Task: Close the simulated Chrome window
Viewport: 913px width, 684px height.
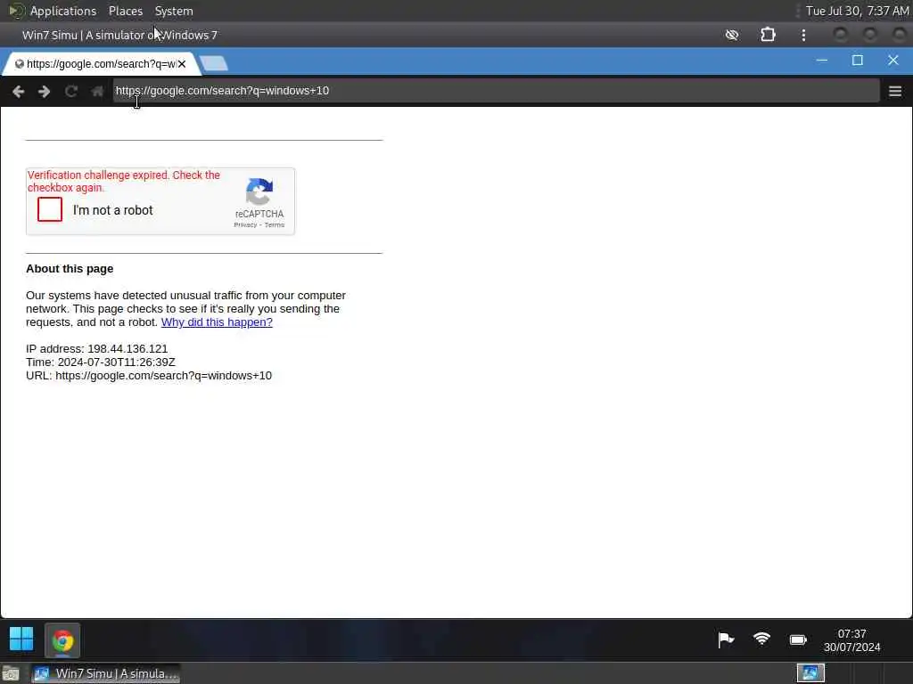Action: click(893, 61)
